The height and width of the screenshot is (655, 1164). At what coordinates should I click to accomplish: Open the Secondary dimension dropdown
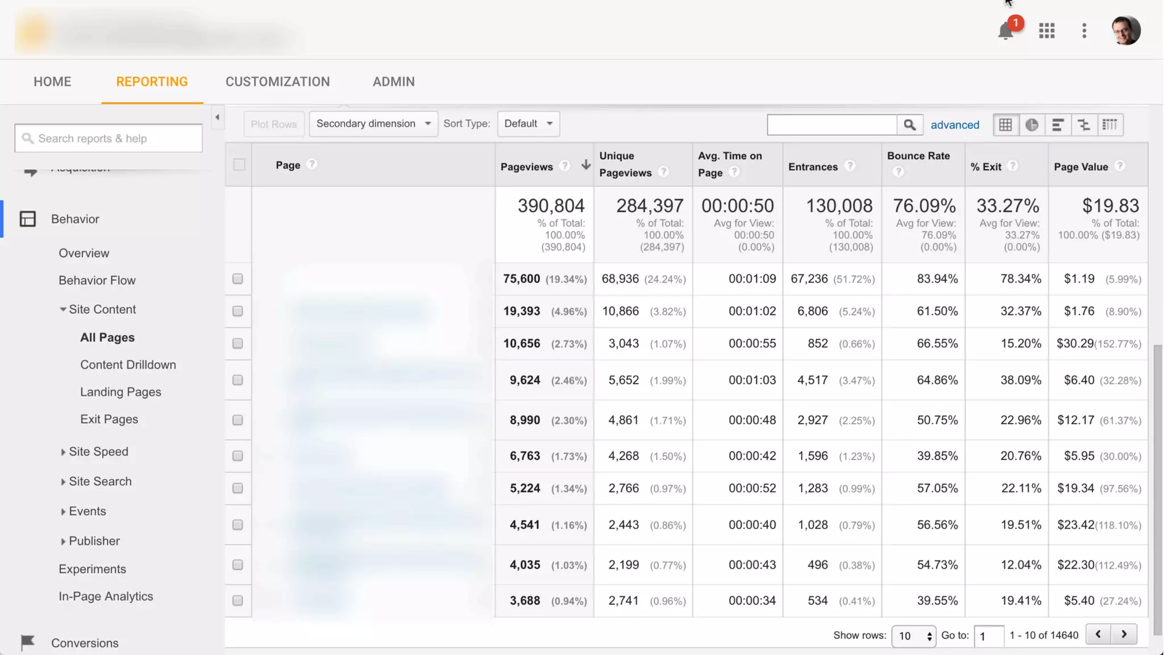click(x=373, y=123)
